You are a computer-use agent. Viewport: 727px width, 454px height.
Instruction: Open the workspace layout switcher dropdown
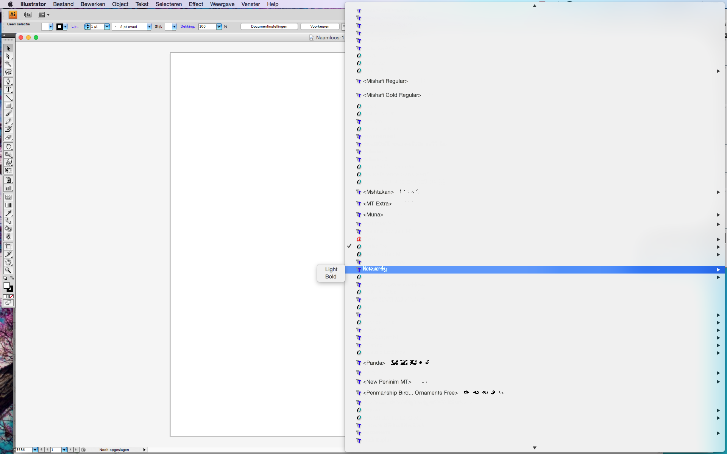coord(44,15)
